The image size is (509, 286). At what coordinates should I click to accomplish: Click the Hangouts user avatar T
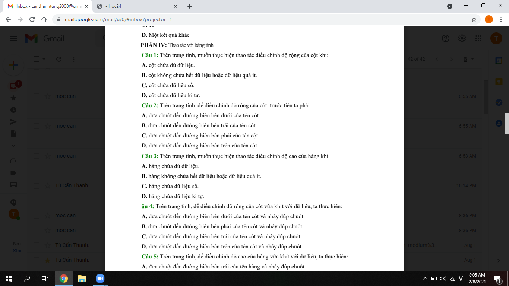(14, 214)
